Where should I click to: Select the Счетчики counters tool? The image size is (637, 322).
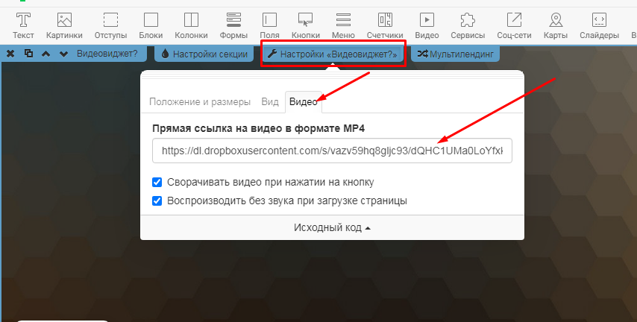385,25
